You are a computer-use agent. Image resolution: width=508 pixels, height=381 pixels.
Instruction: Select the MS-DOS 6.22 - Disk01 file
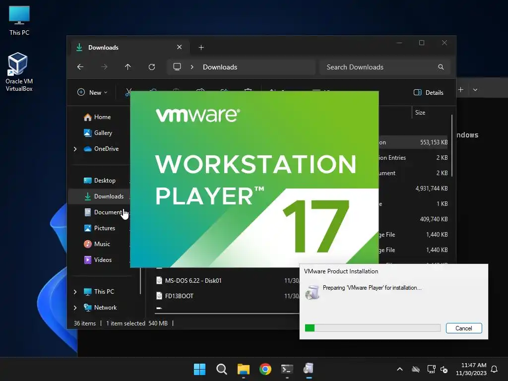tap(193, 281)
